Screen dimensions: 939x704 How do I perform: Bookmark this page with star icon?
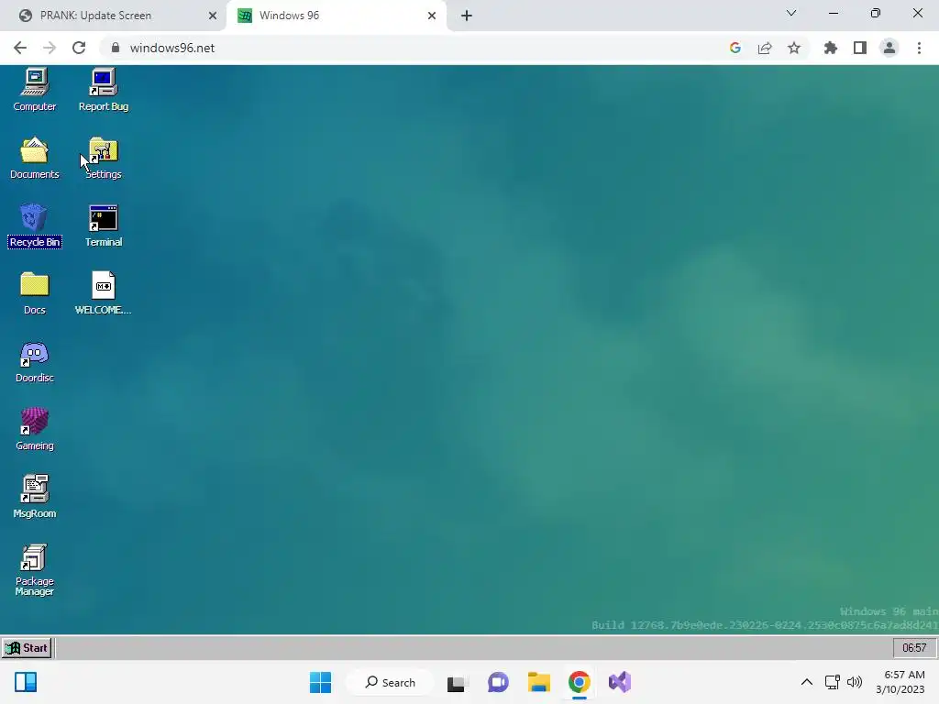pos(794,48)
